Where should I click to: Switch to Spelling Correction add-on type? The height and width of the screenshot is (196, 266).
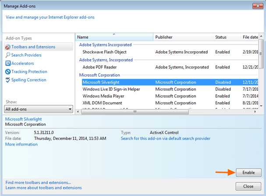click(x=28, y=80)
